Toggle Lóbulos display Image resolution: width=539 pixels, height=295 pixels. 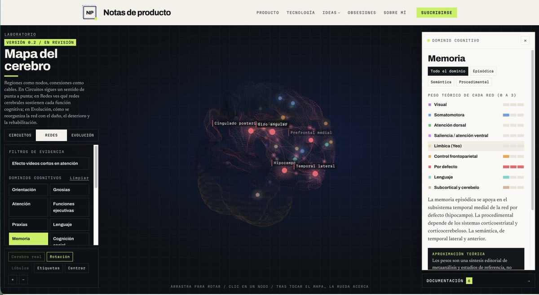point(20,268)
